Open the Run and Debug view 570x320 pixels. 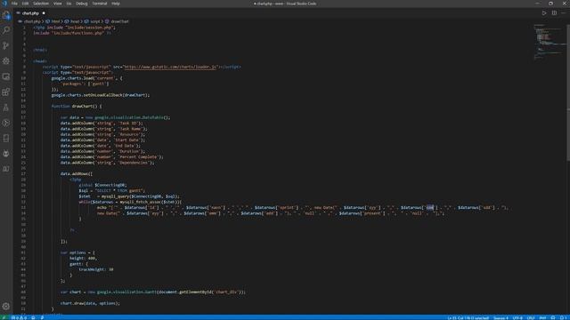[6, 61]
